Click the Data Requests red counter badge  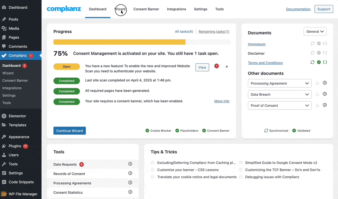(x=81, y=164)
